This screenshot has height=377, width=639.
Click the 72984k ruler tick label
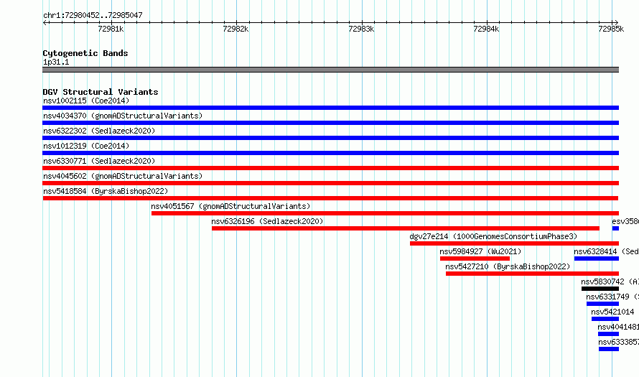486,29
